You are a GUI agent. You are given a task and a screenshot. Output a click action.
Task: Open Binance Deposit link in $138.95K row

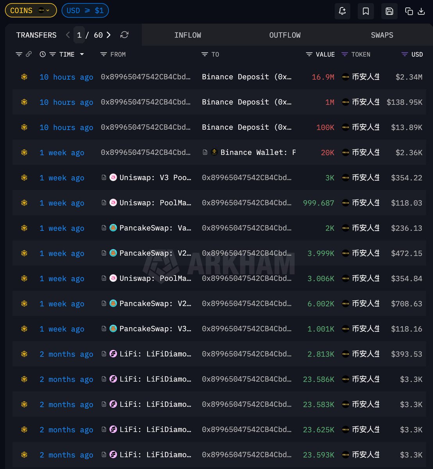click(247, 102)
